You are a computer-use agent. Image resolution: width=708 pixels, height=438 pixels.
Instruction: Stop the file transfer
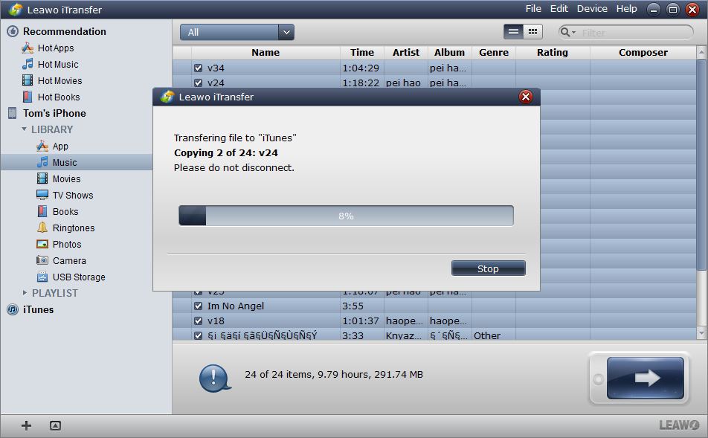[488, 268]
